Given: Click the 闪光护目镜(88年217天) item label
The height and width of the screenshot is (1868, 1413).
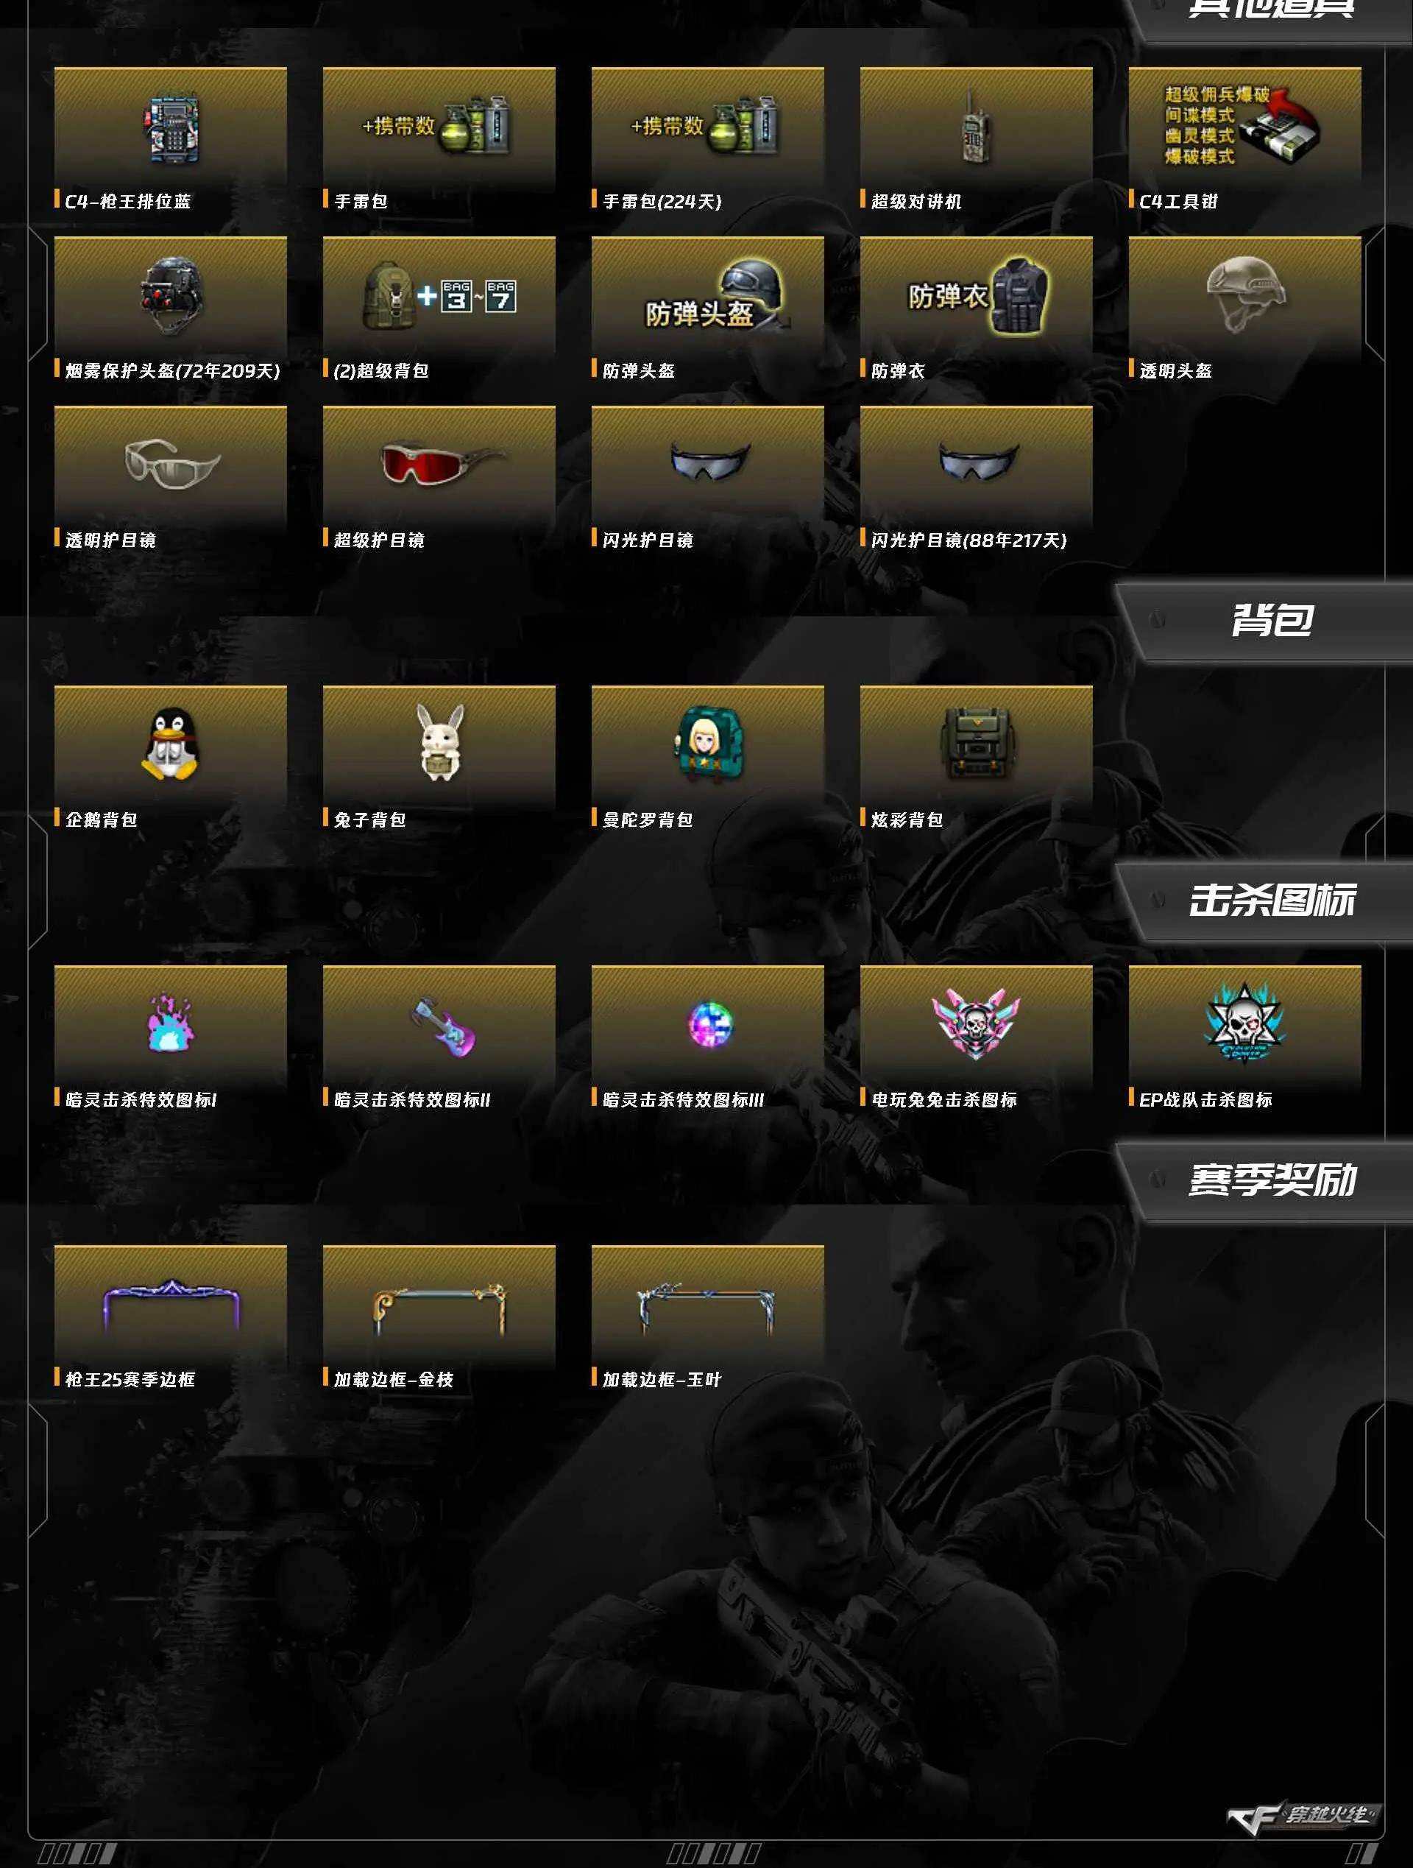Looking at the screenshot, I should 968,540.
